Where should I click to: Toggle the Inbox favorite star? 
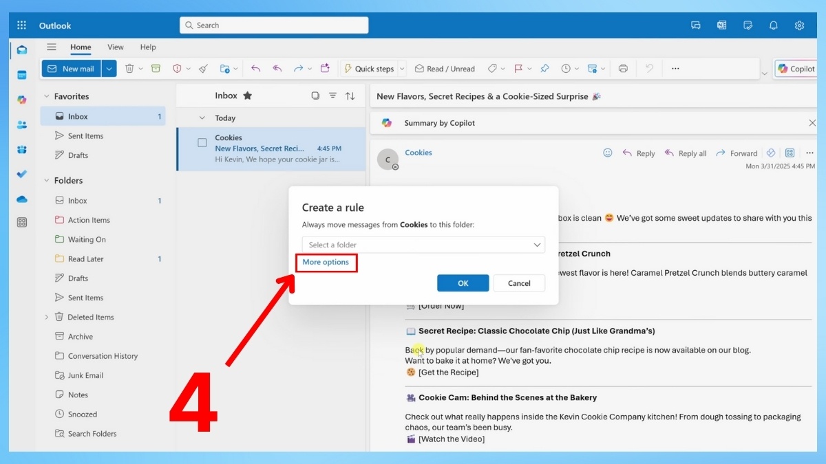(x=248, y=96)
